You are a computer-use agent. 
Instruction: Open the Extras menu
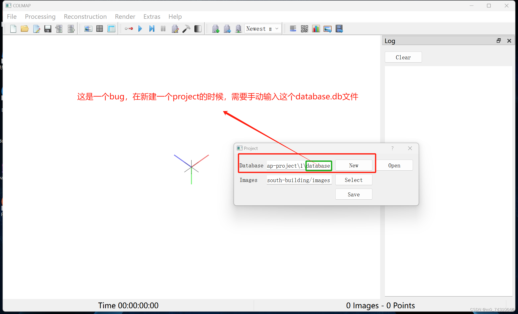click(x=152, y=17)
